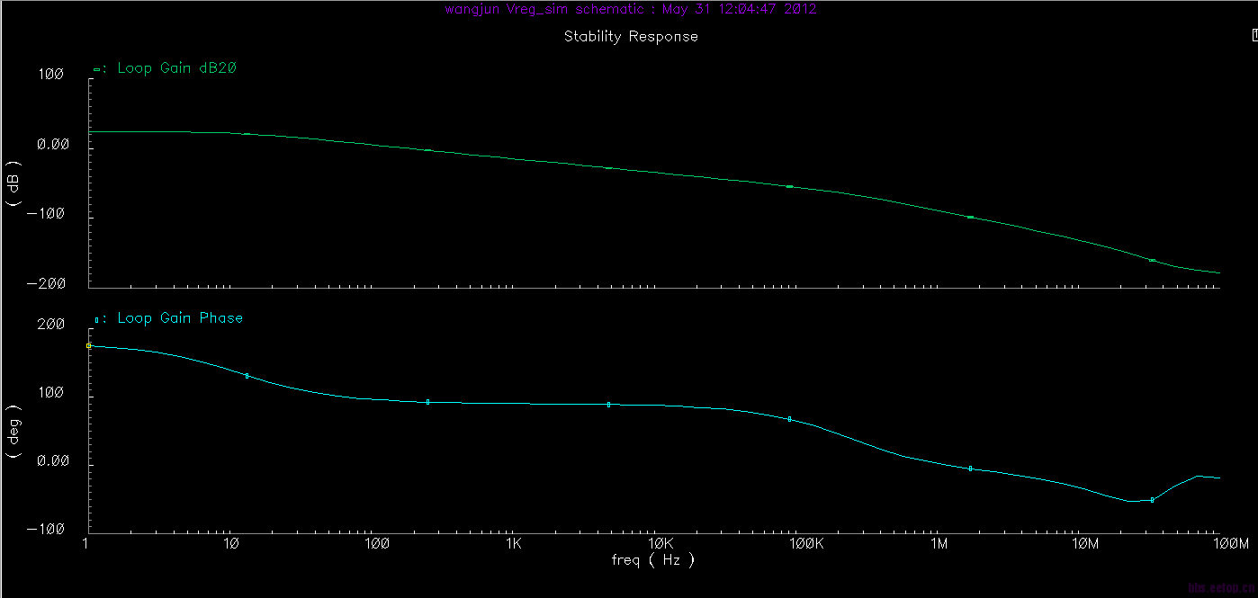Viewport: 1258px width, 598px height.
Task: Click the '100' tick on the deg axis
Action: point(50,394)
